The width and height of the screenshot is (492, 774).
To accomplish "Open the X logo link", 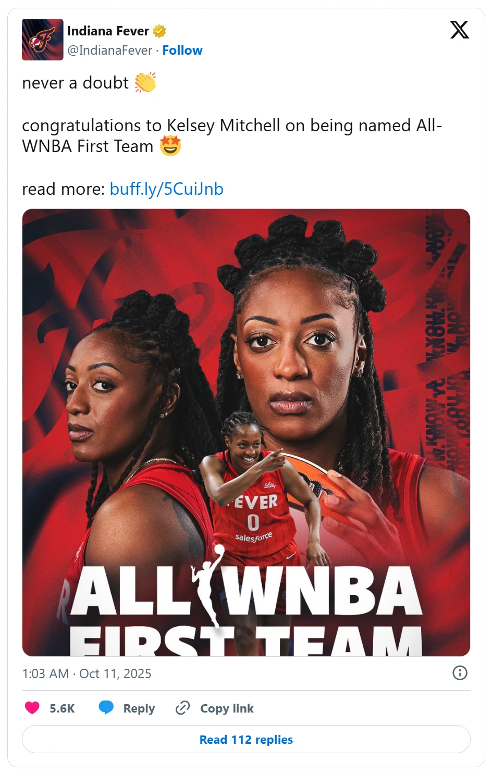I will 459,30.
